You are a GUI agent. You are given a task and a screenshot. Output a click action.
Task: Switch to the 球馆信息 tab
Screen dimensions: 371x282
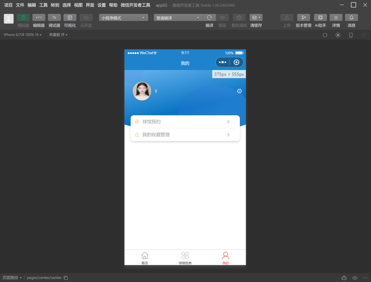[x=185, y=258]
